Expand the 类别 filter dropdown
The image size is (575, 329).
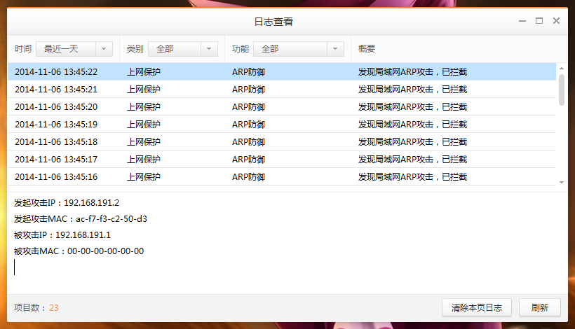tap(182, 49)
